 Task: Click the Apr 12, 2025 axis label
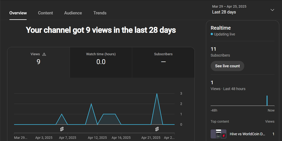[x=97, y=138]
